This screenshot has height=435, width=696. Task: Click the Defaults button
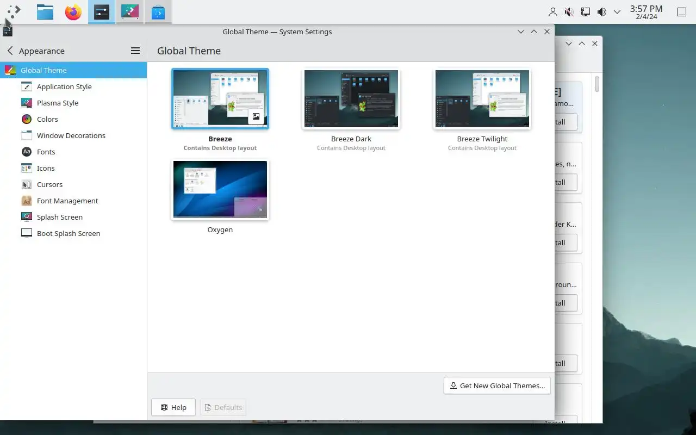pyautogui.click(x=223, y=407)
